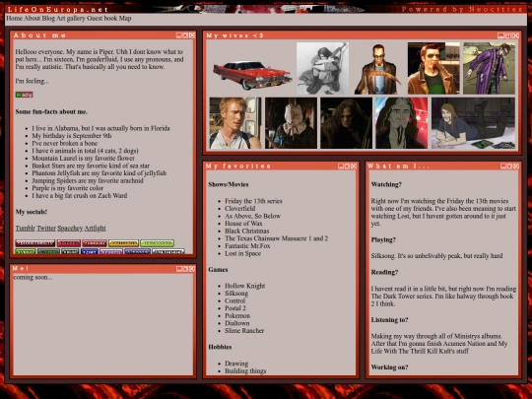532x399 pixels.
Task: Click "As Above, So Below" list item
Action: click(x=253, y=216)
